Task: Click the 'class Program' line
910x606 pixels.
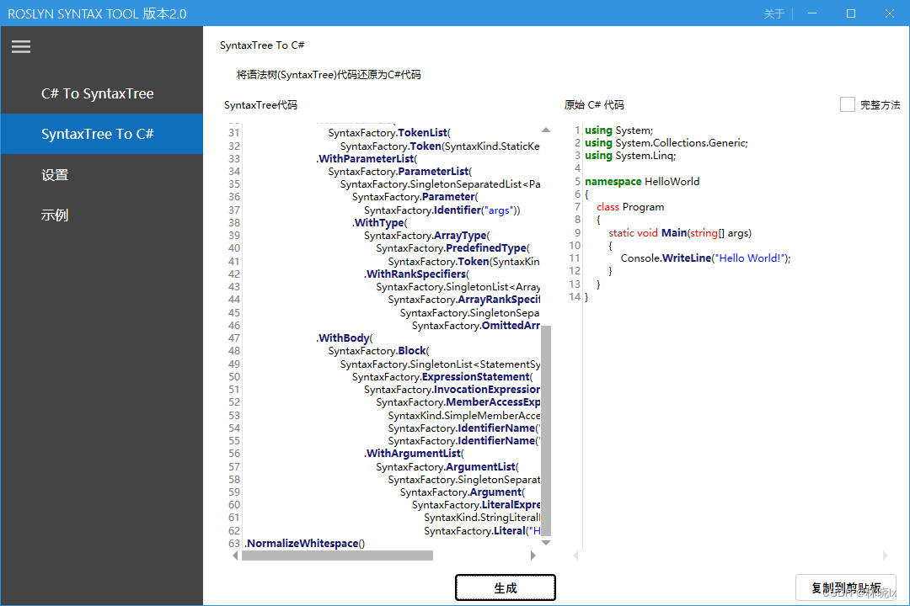Action: (x=630, y=207)
